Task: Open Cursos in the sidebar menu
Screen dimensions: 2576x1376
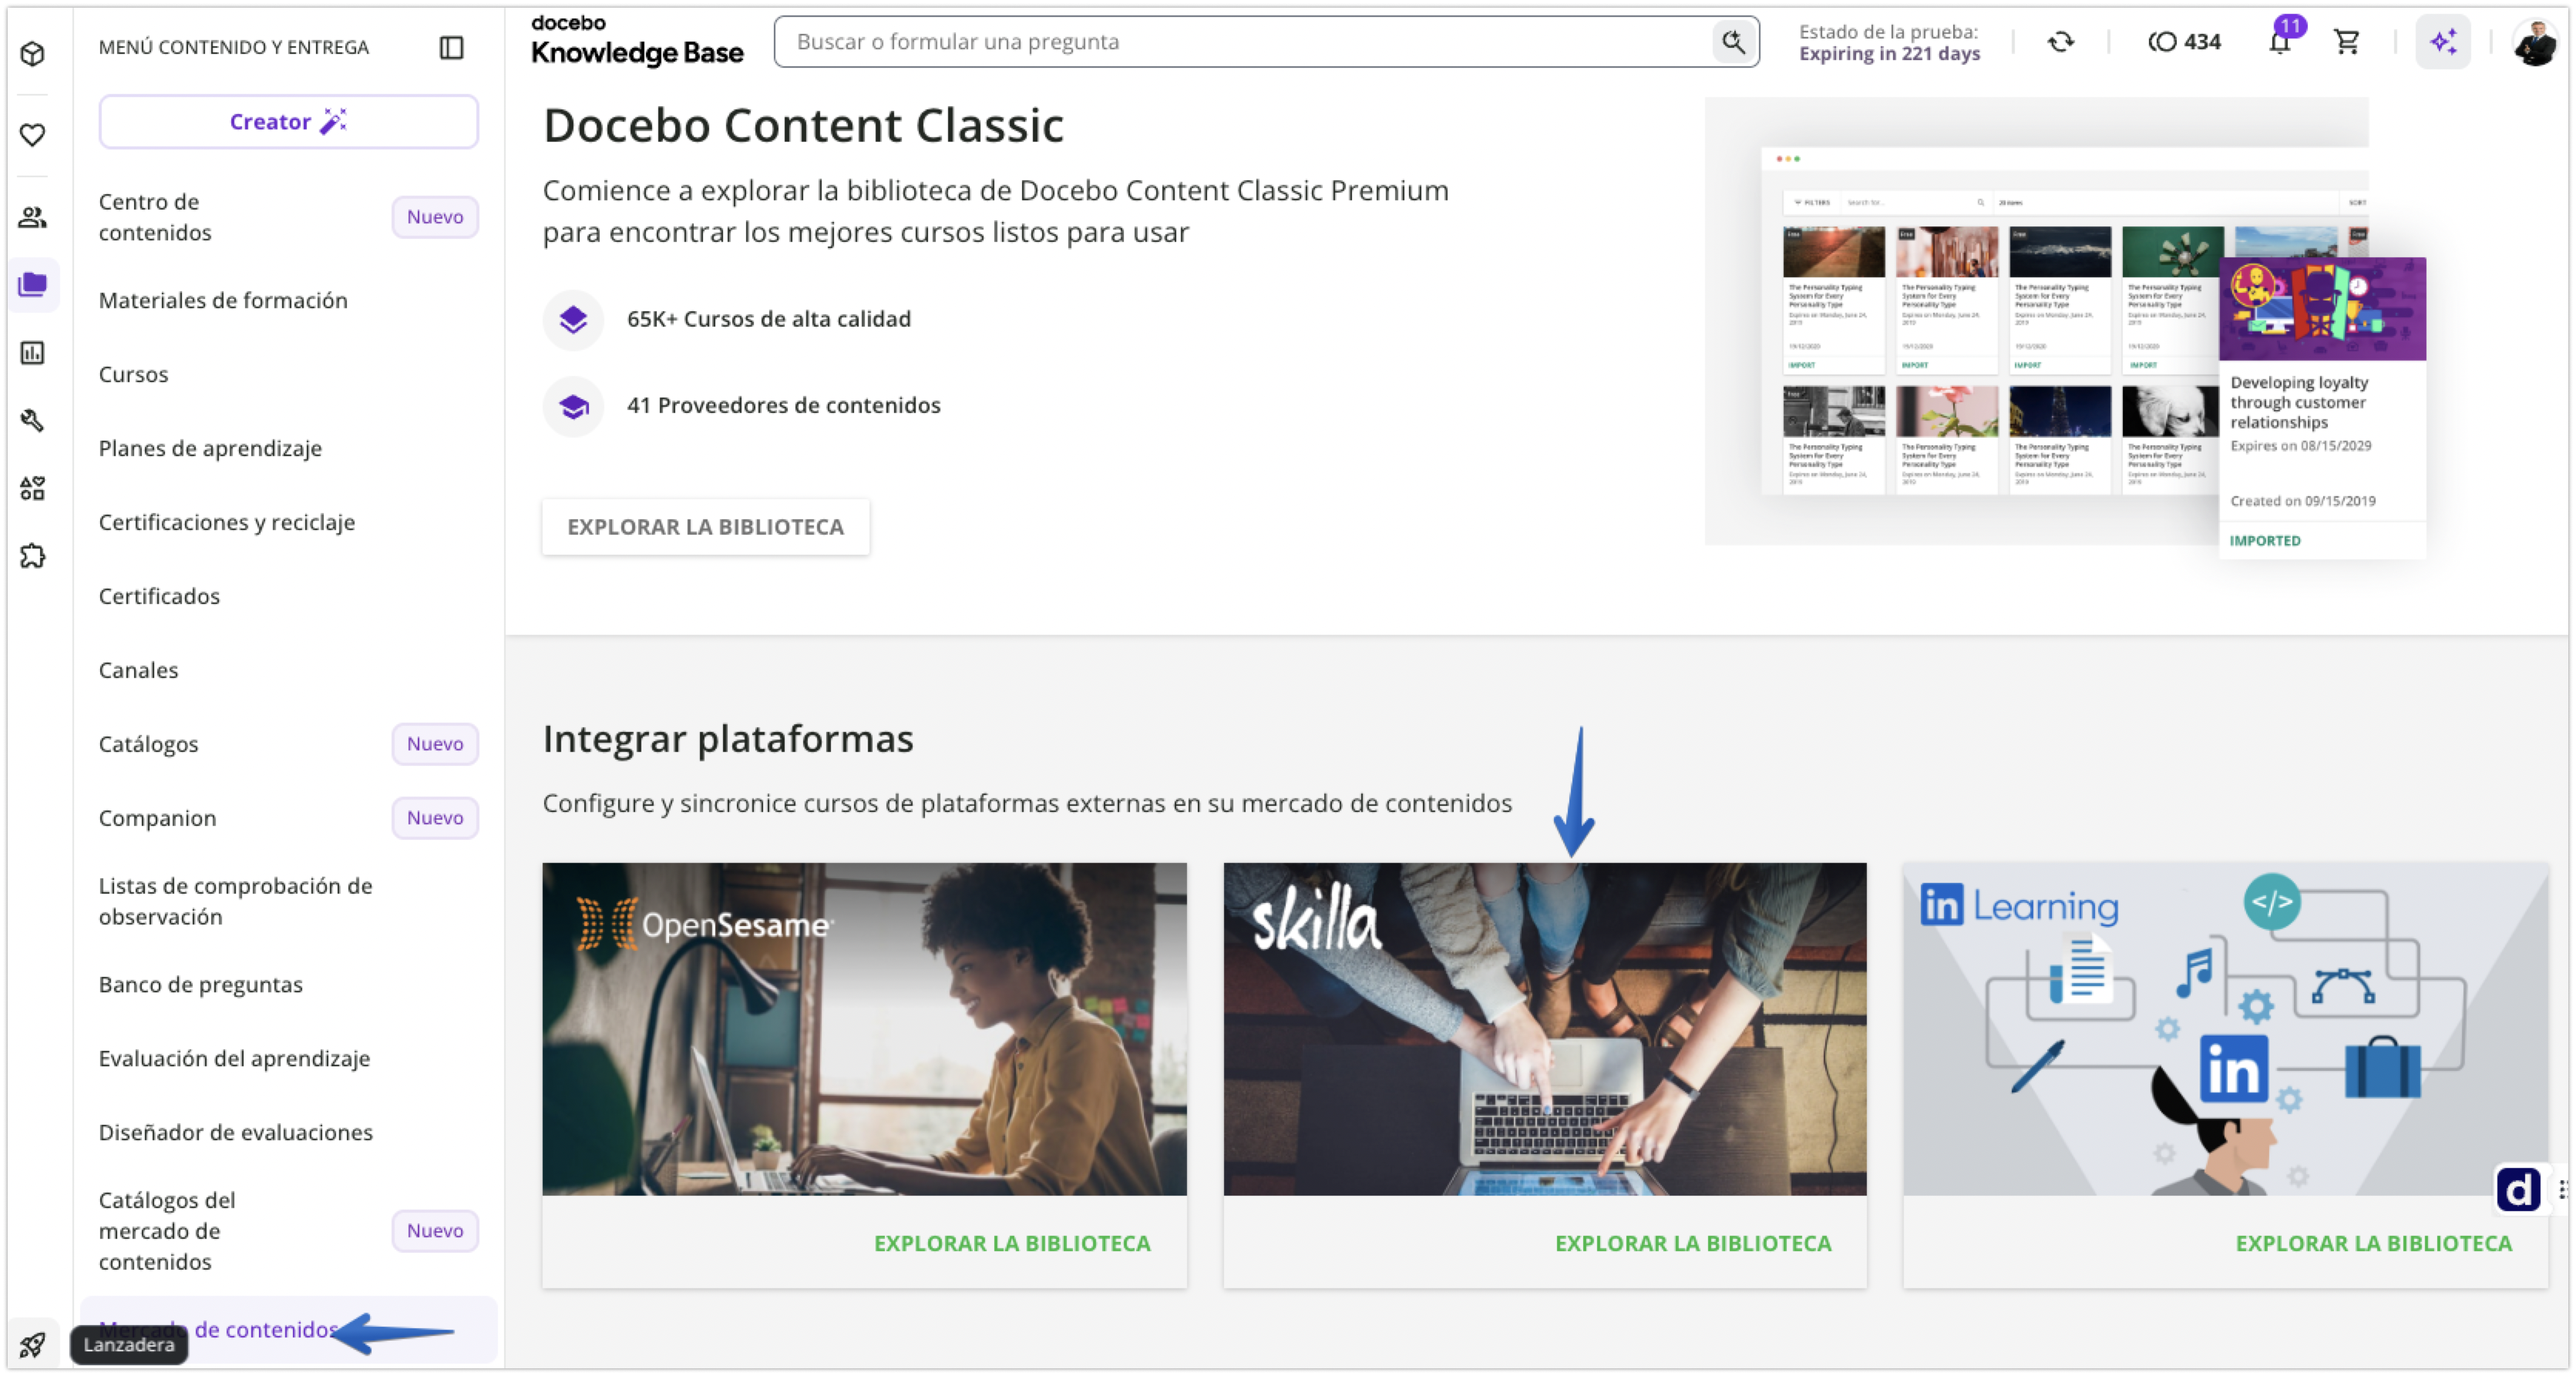Action: tap(133, 374)
